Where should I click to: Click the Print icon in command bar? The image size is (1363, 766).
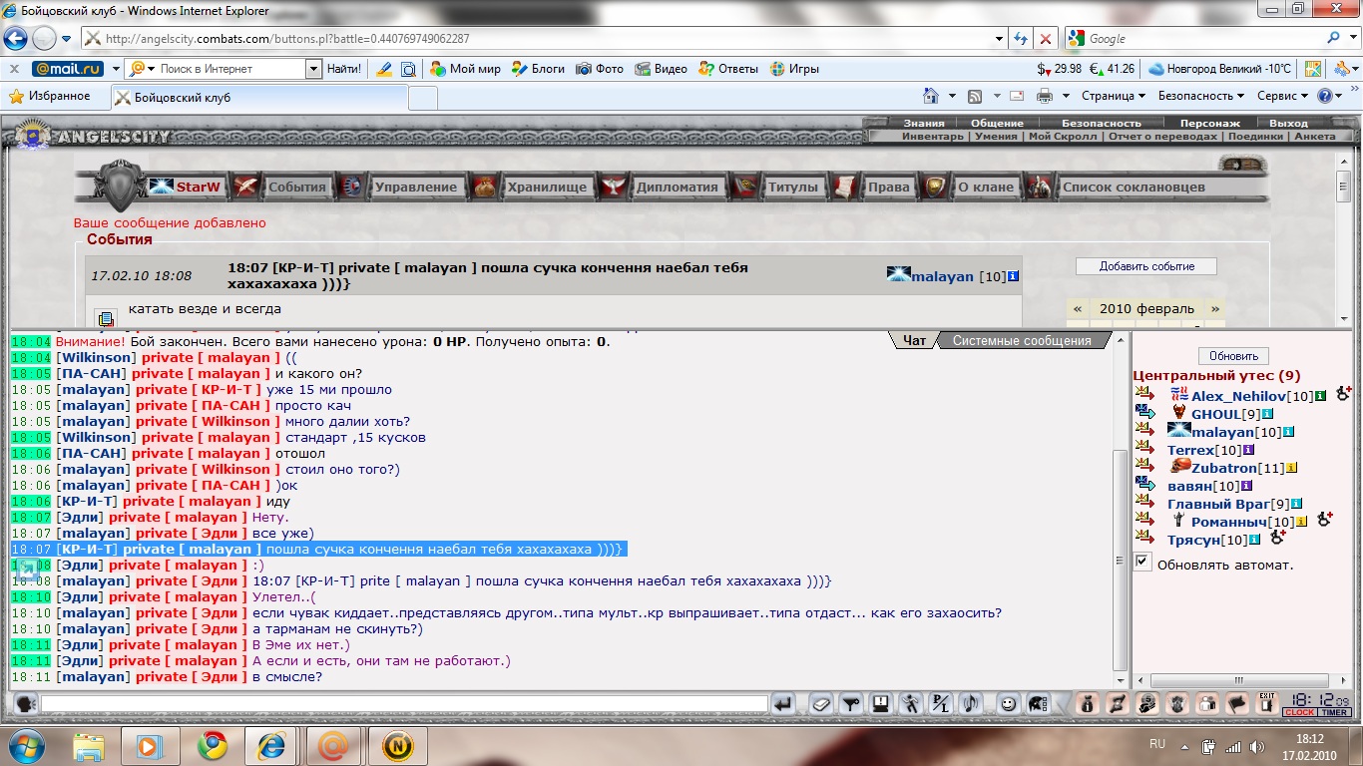[1045, 96]
